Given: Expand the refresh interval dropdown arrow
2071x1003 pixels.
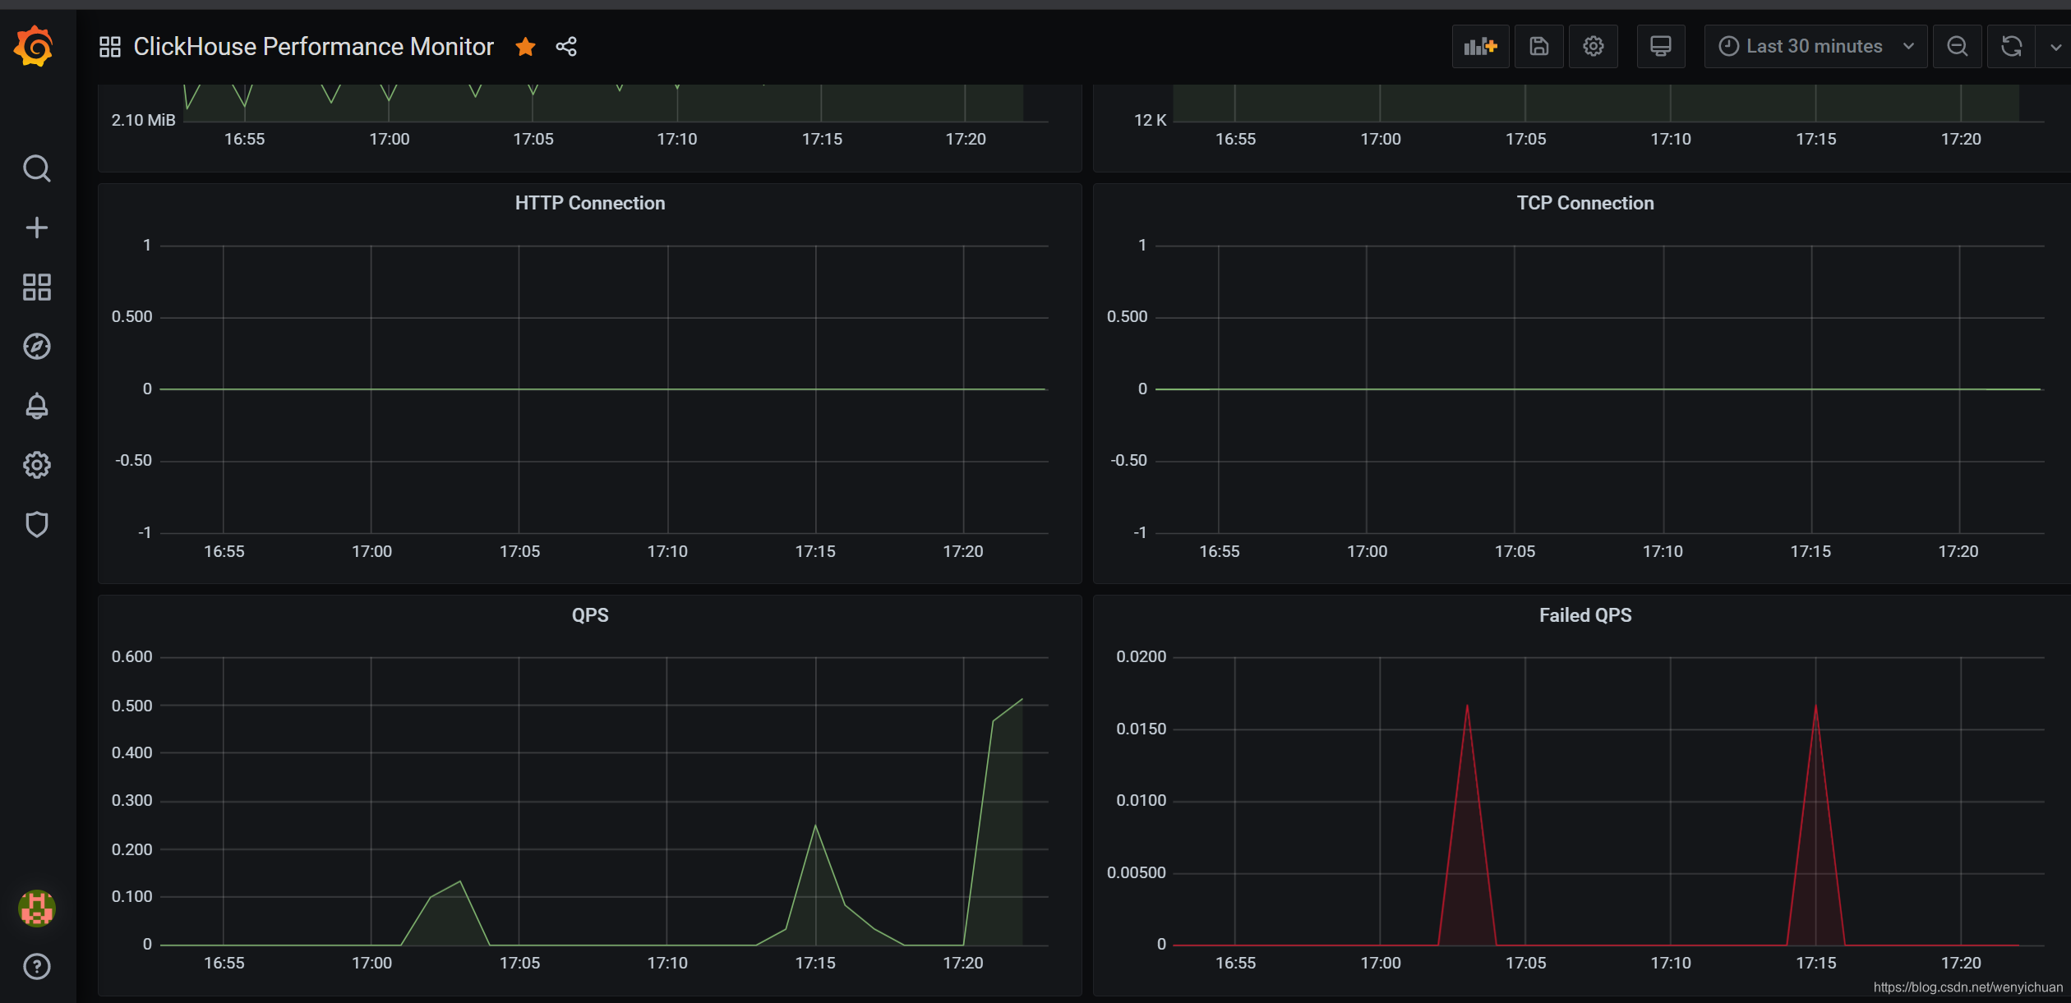Looking at the screenshot, I should (x=2055, y=46).
